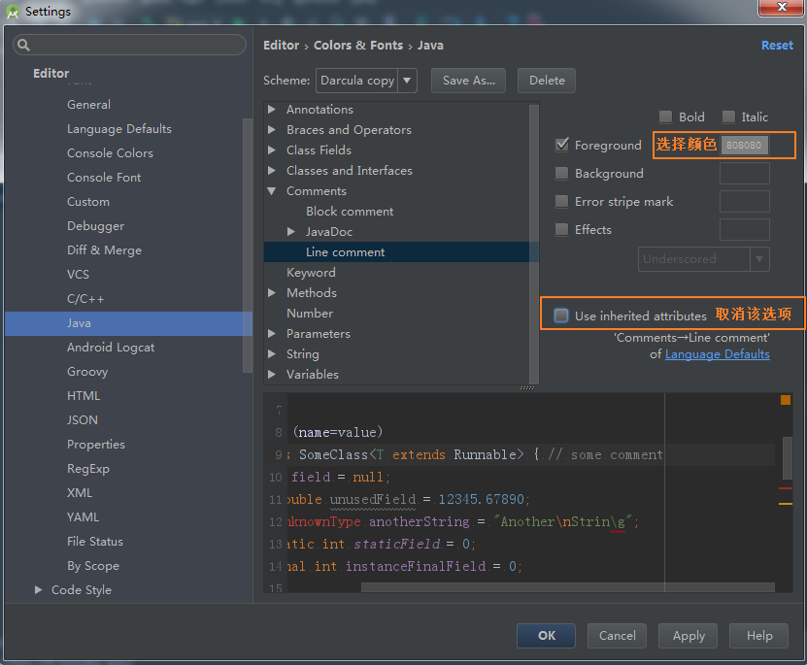Enable the Effects checkbox
The height and width of the screenshot is (665, 807).
pyautogui.click(x=561, y=229)
